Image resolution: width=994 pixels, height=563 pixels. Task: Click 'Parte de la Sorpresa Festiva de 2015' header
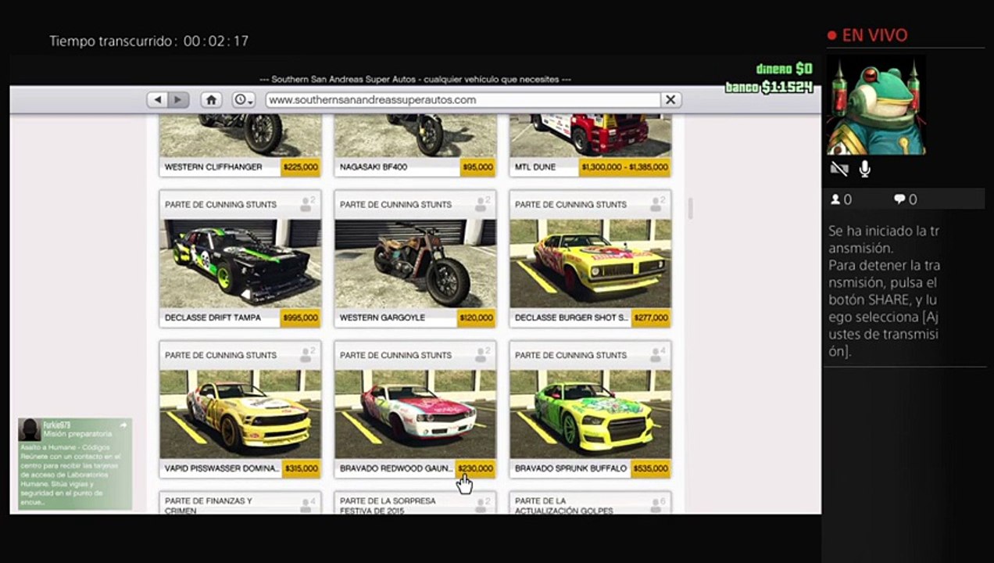click(415, 504)
